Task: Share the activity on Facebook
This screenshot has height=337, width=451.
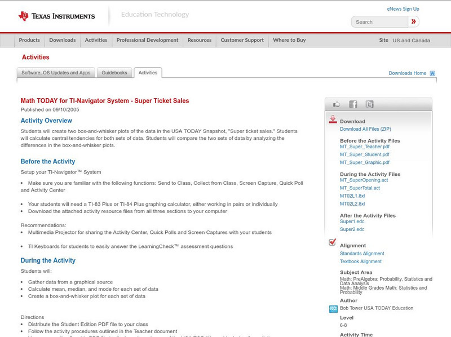Action: click(x=353, y=104)
